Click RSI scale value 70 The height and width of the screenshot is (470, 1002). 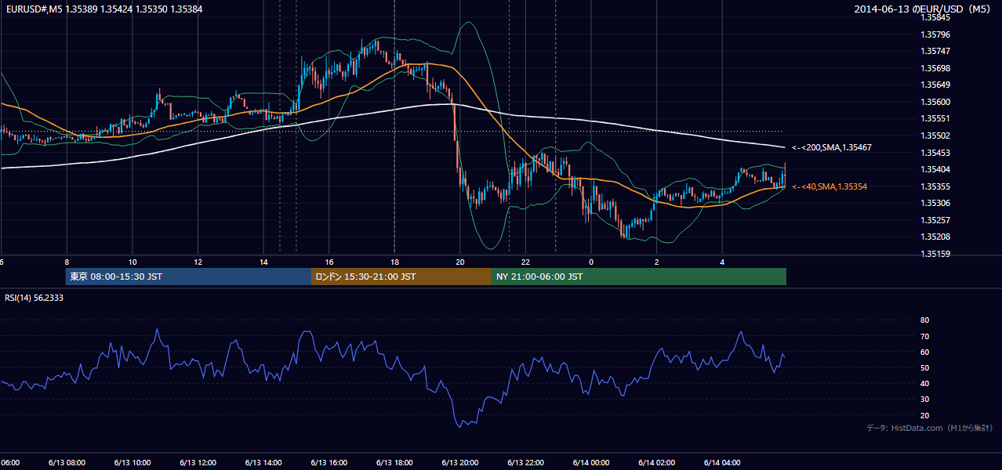tap(924, 336)
